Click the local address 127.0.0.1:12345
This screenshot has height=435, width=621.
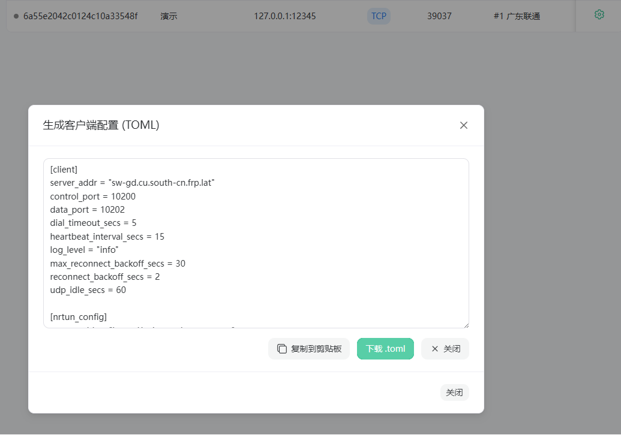coord(285,16)
